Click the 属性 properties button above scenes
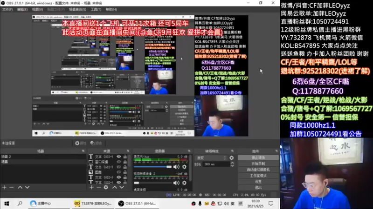Viewport: 373px width, 209px height. [81, 143]
